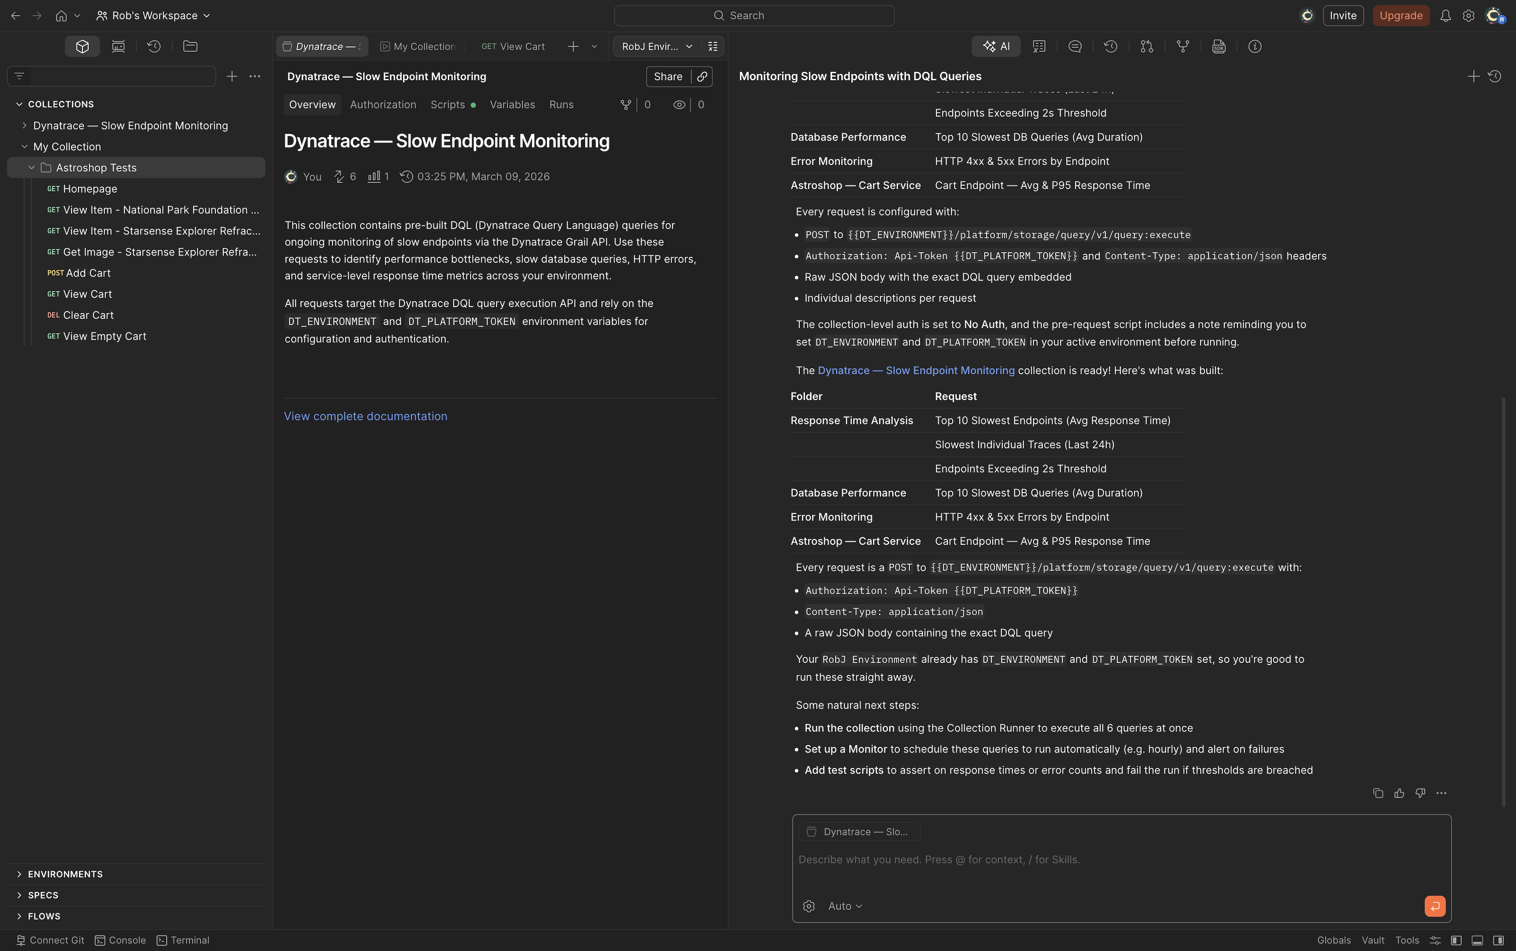Collapse the Astroshop Tests folder
The image size is (1516, 951).
[31, 167]
